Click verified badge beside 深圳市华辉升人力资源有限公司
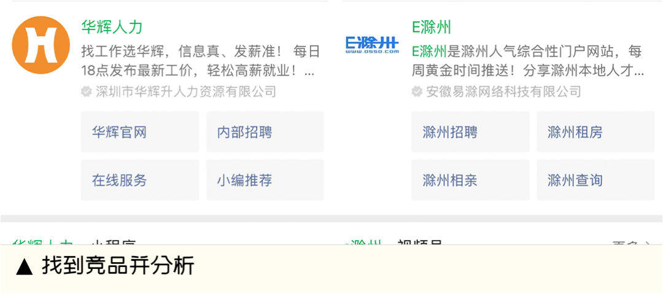 87,91
